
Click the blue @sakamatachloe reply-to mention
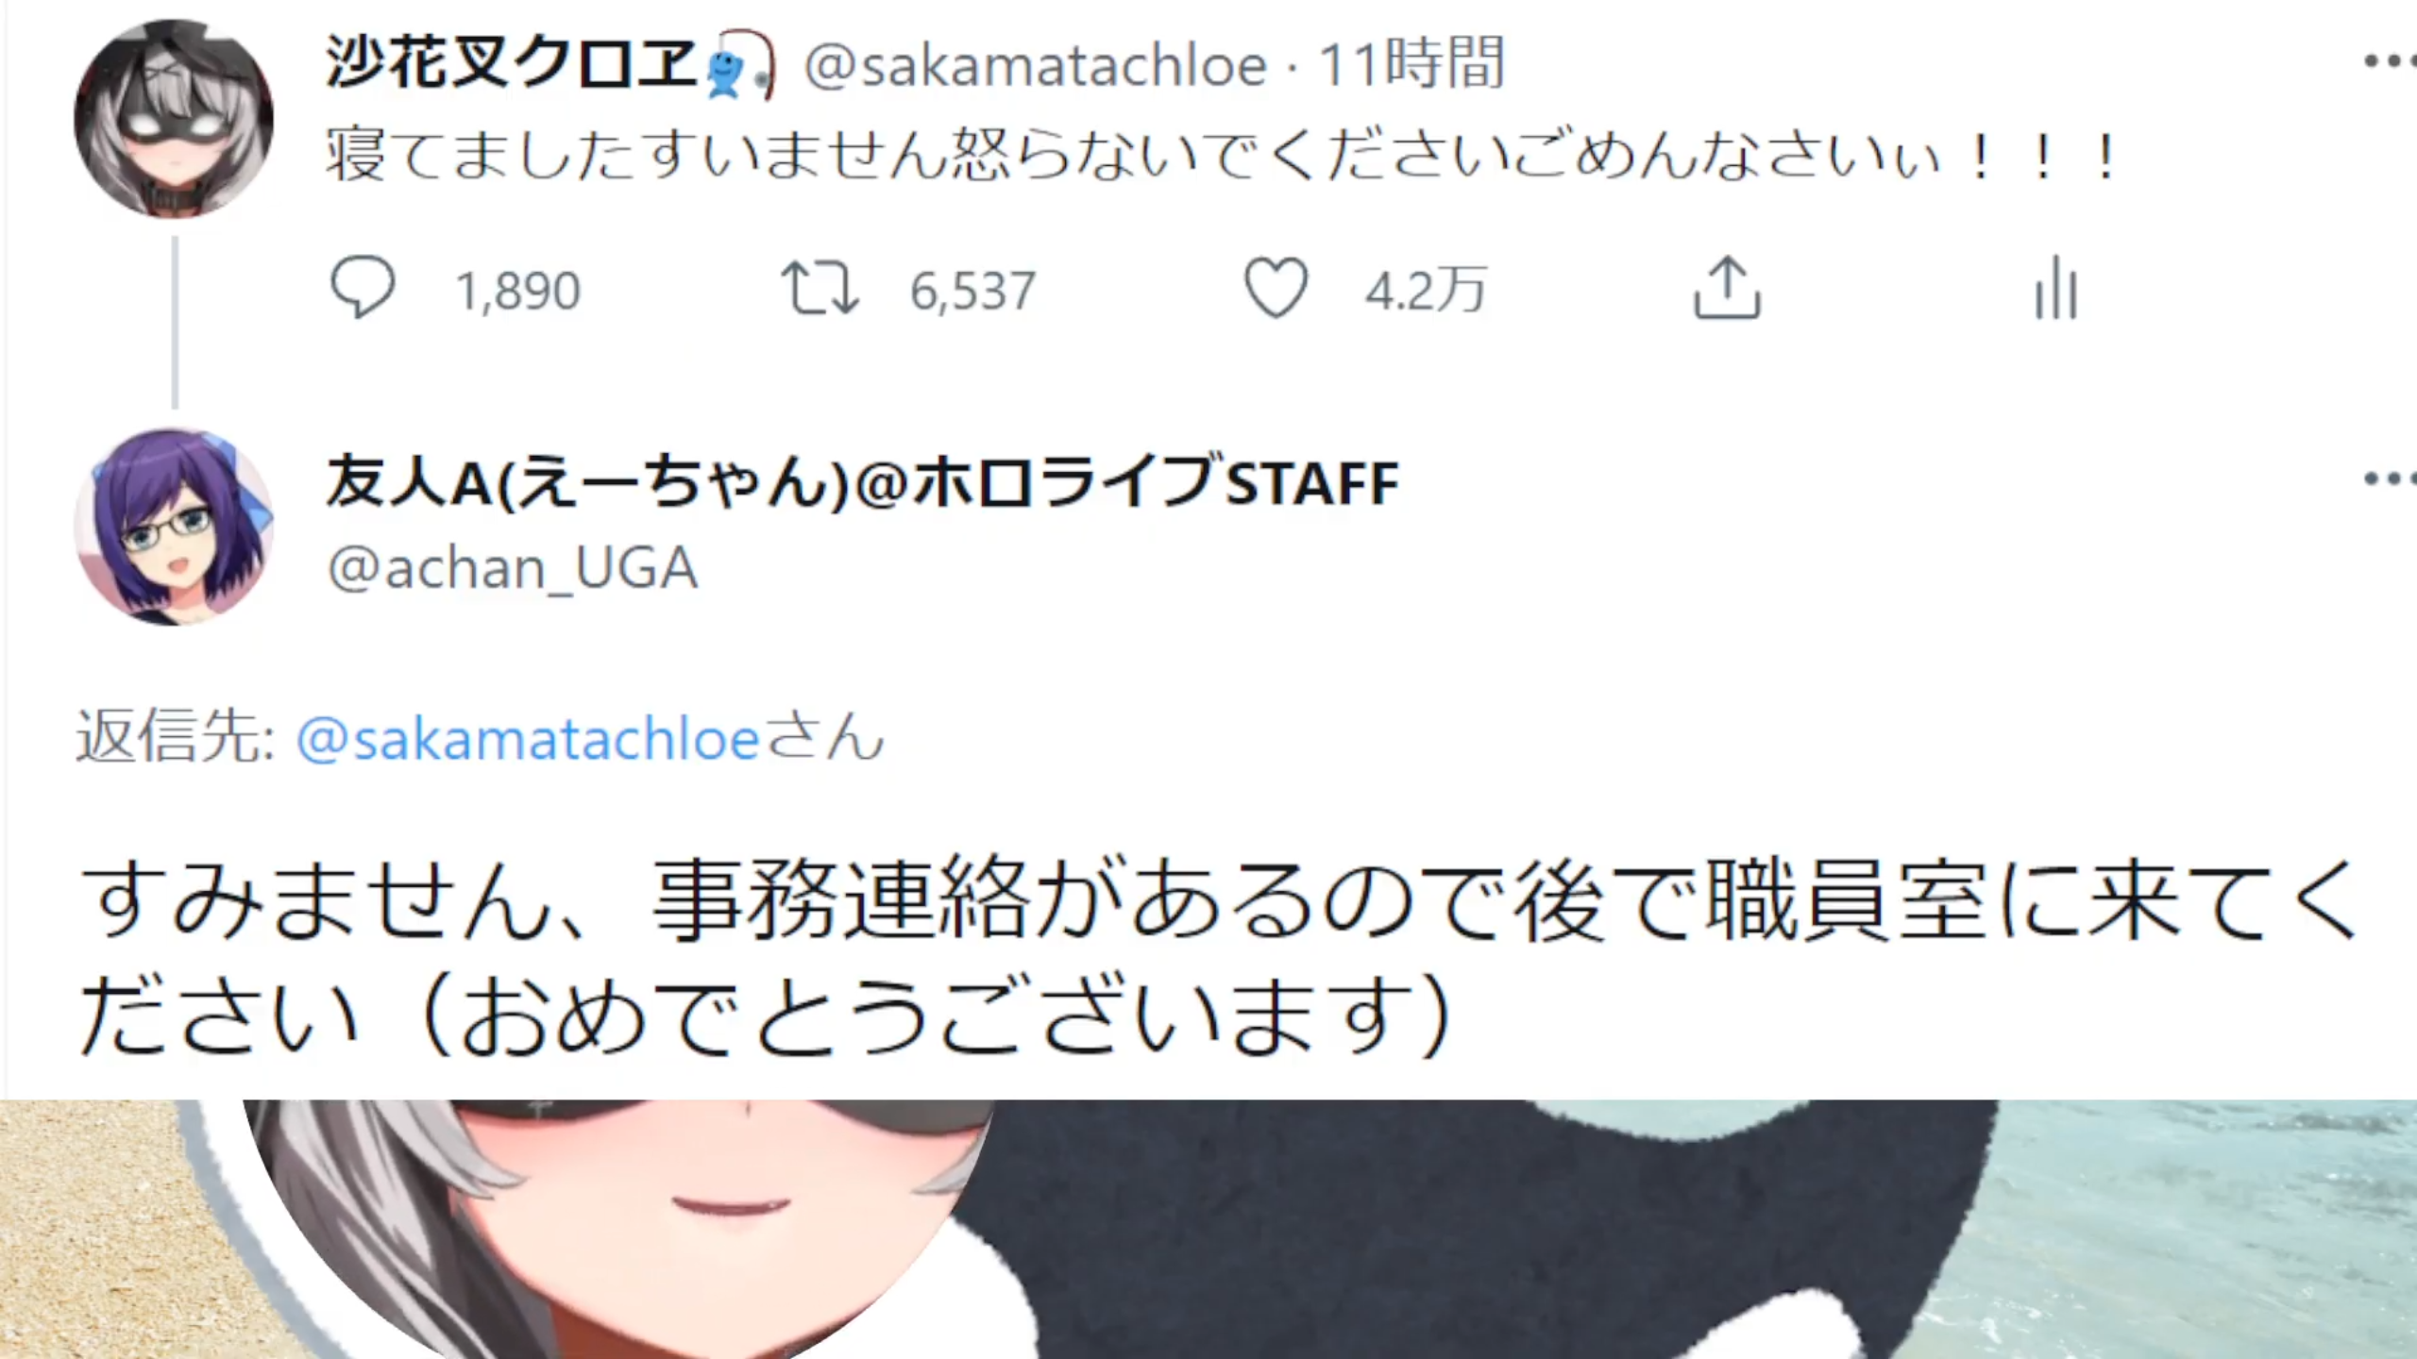529,739
